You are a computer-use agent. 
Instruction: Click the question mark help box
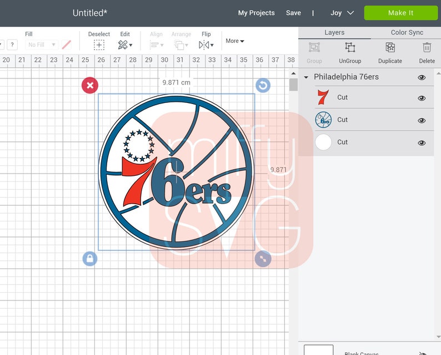pos(12,45)
